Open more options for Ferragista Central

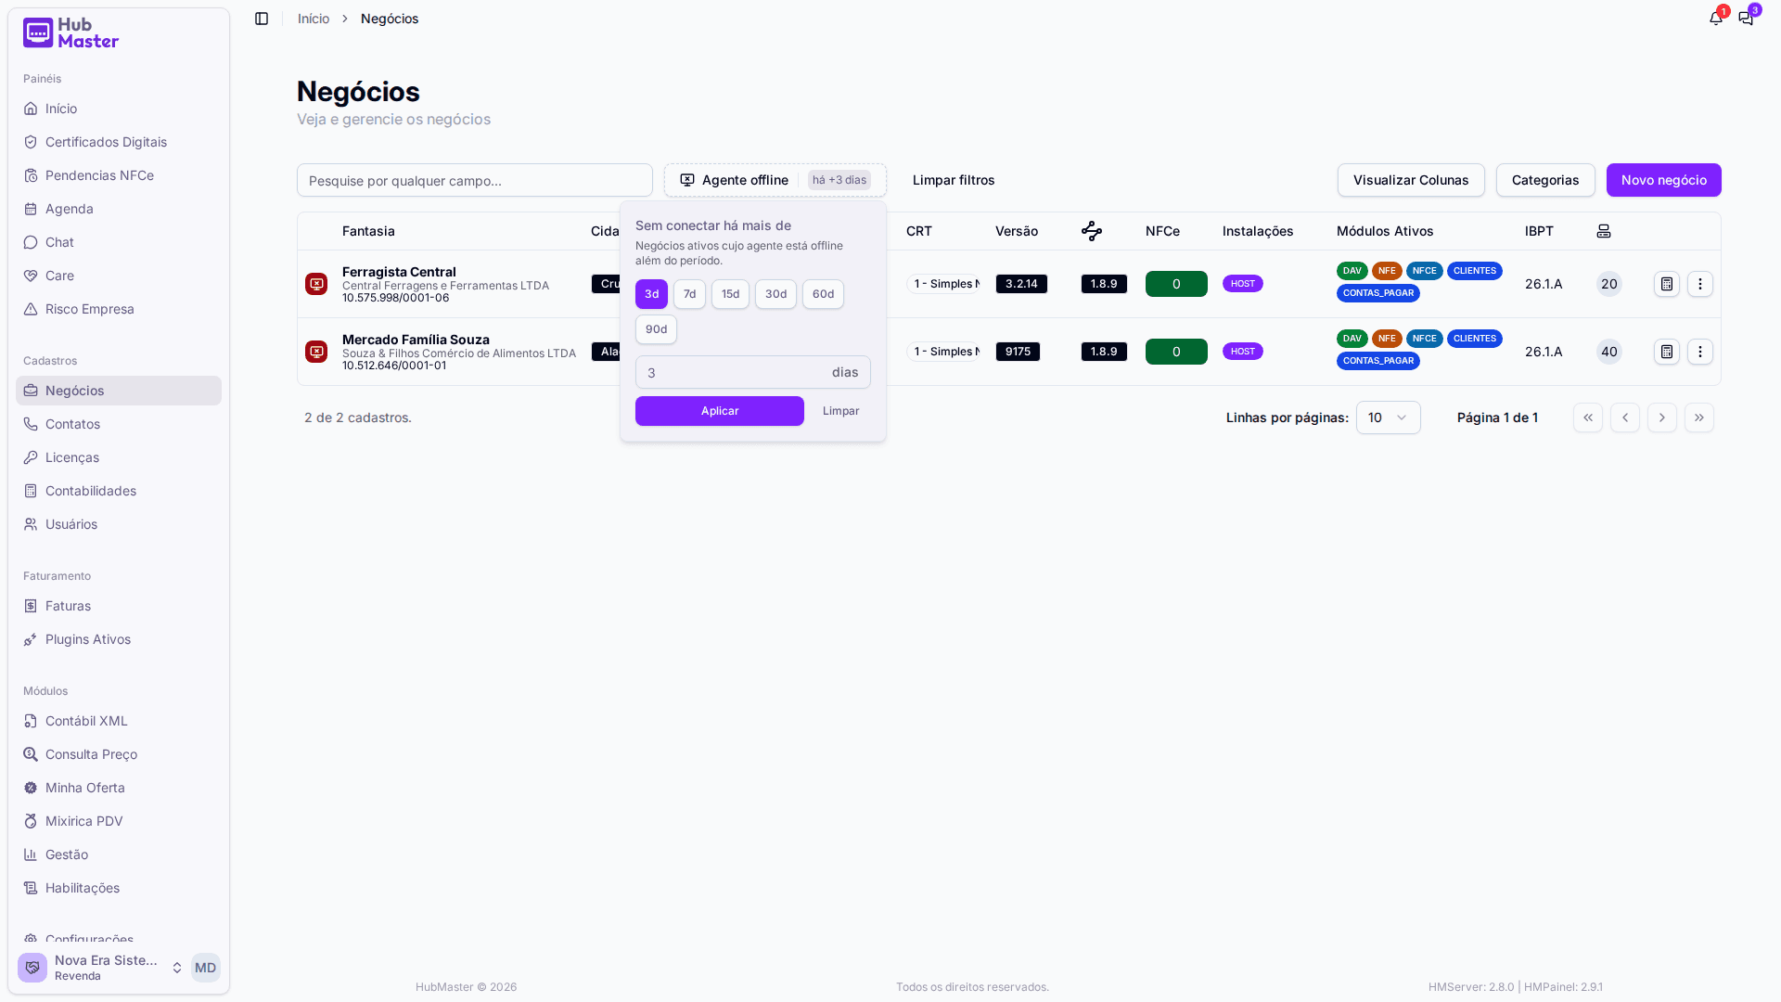pyautogui.click(x=1700, y=284)
